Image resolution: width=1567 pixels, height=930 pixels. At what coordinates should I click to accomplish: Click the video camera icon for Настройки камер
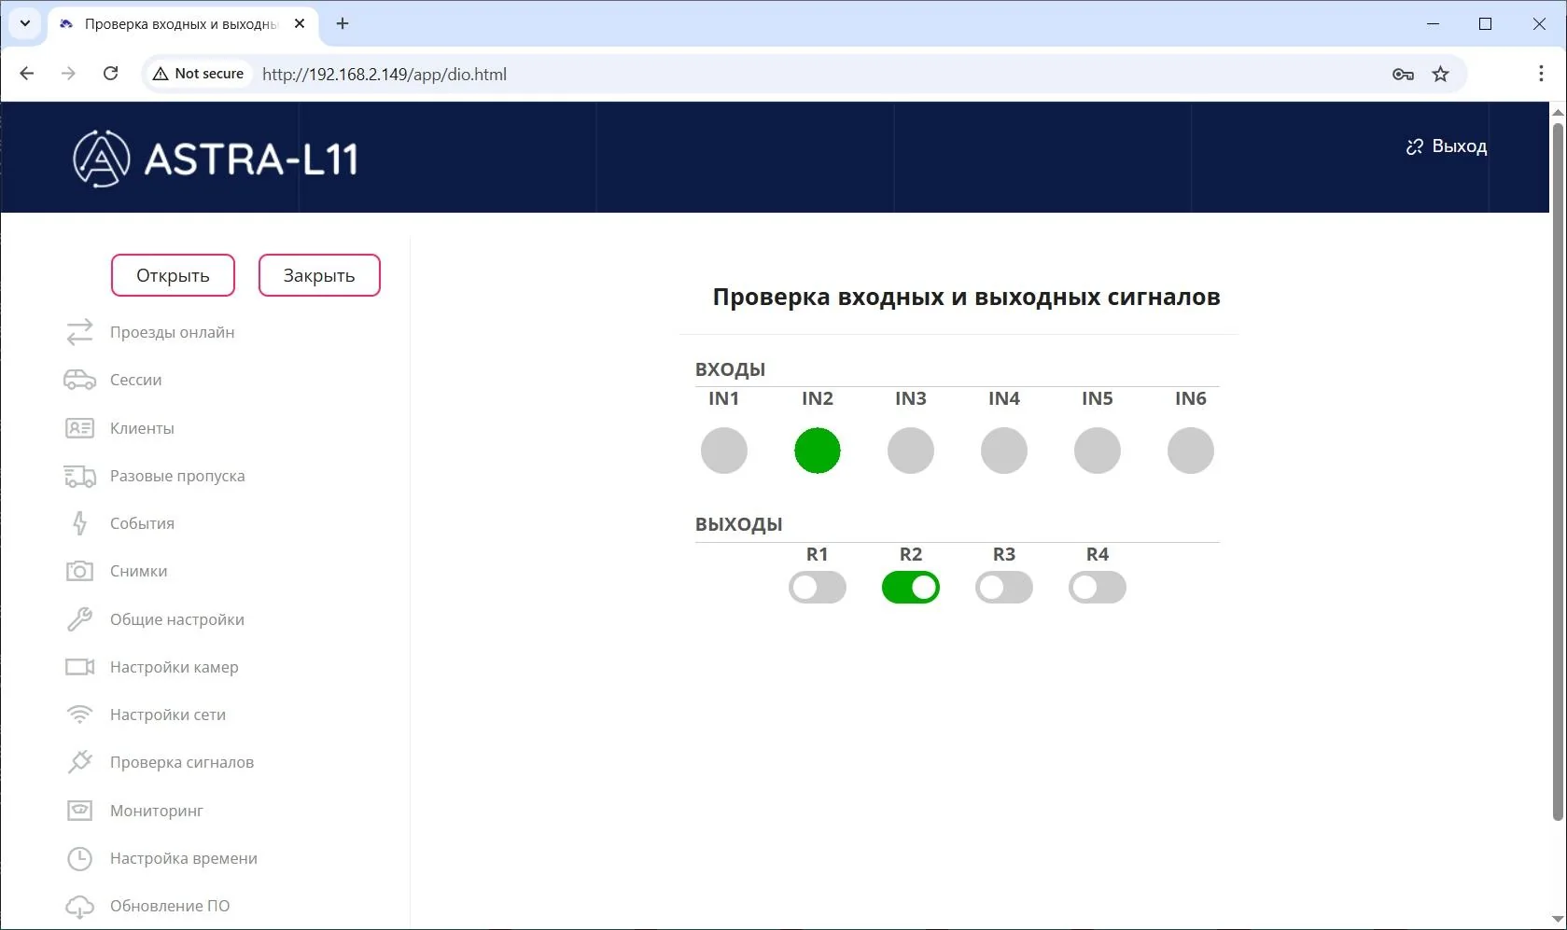pyautogui.click(x=79, y=667)
